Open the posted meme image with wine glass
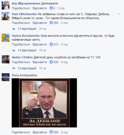This screenshot has width=124, height=135. coord(44,103)
